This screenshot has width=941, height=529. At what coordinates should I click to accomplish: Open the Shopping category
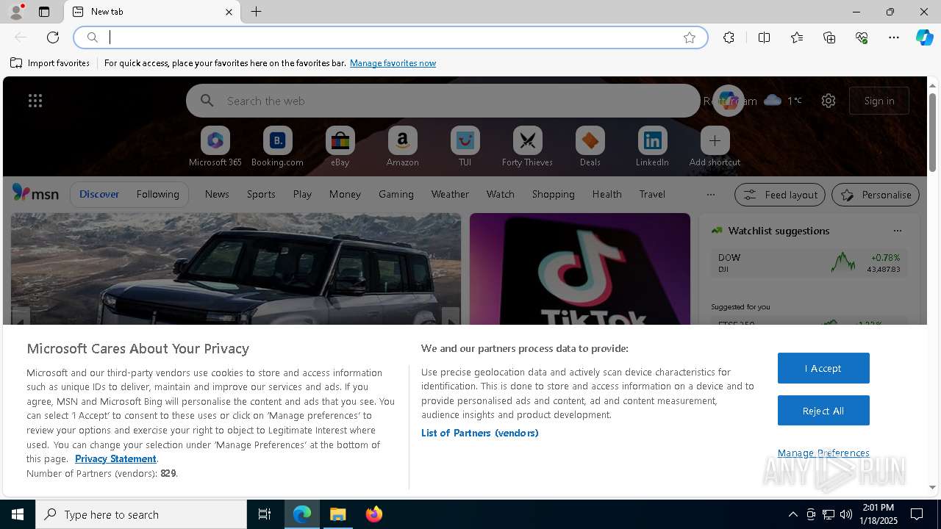tap(554, 194)
